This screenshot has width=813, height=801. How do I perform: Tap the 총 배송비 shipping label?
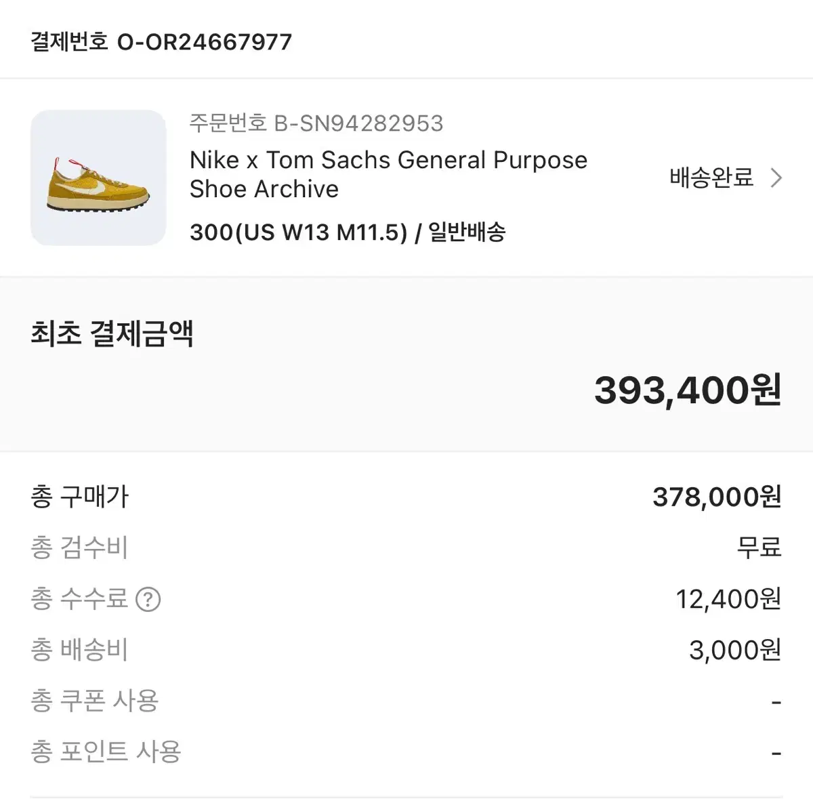click(x=79, y=650)
